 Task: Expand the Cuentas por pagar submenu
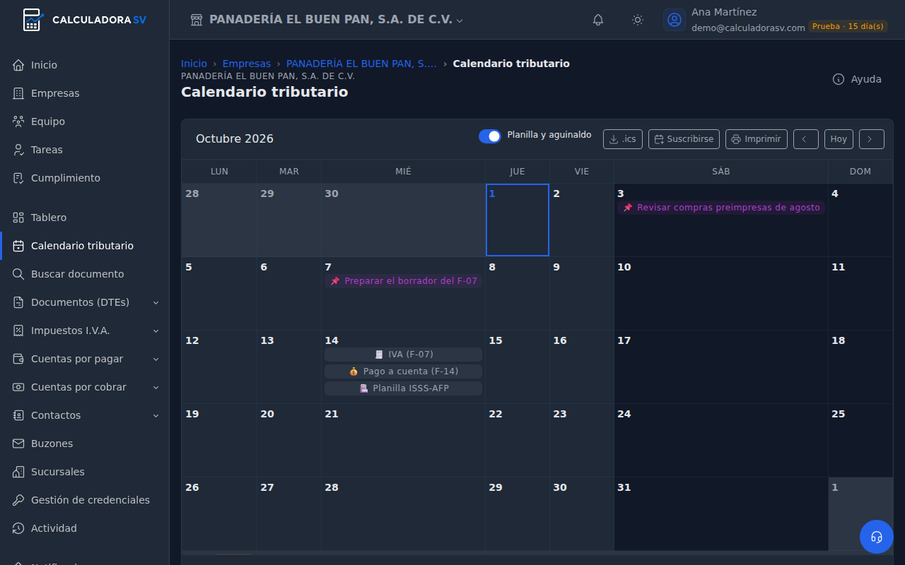pos(156,359)
